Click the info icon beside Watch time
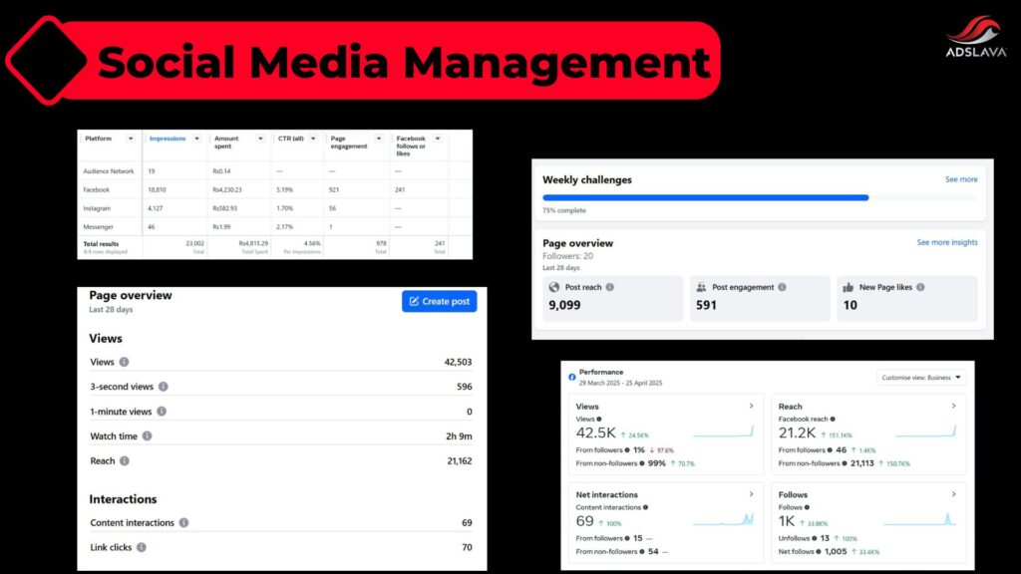This screenshot has height=574, width=1021. coord(147,435)
